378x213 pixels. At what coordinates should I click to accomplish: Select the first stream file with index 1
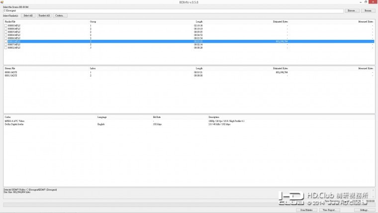[x=11, y=72]
